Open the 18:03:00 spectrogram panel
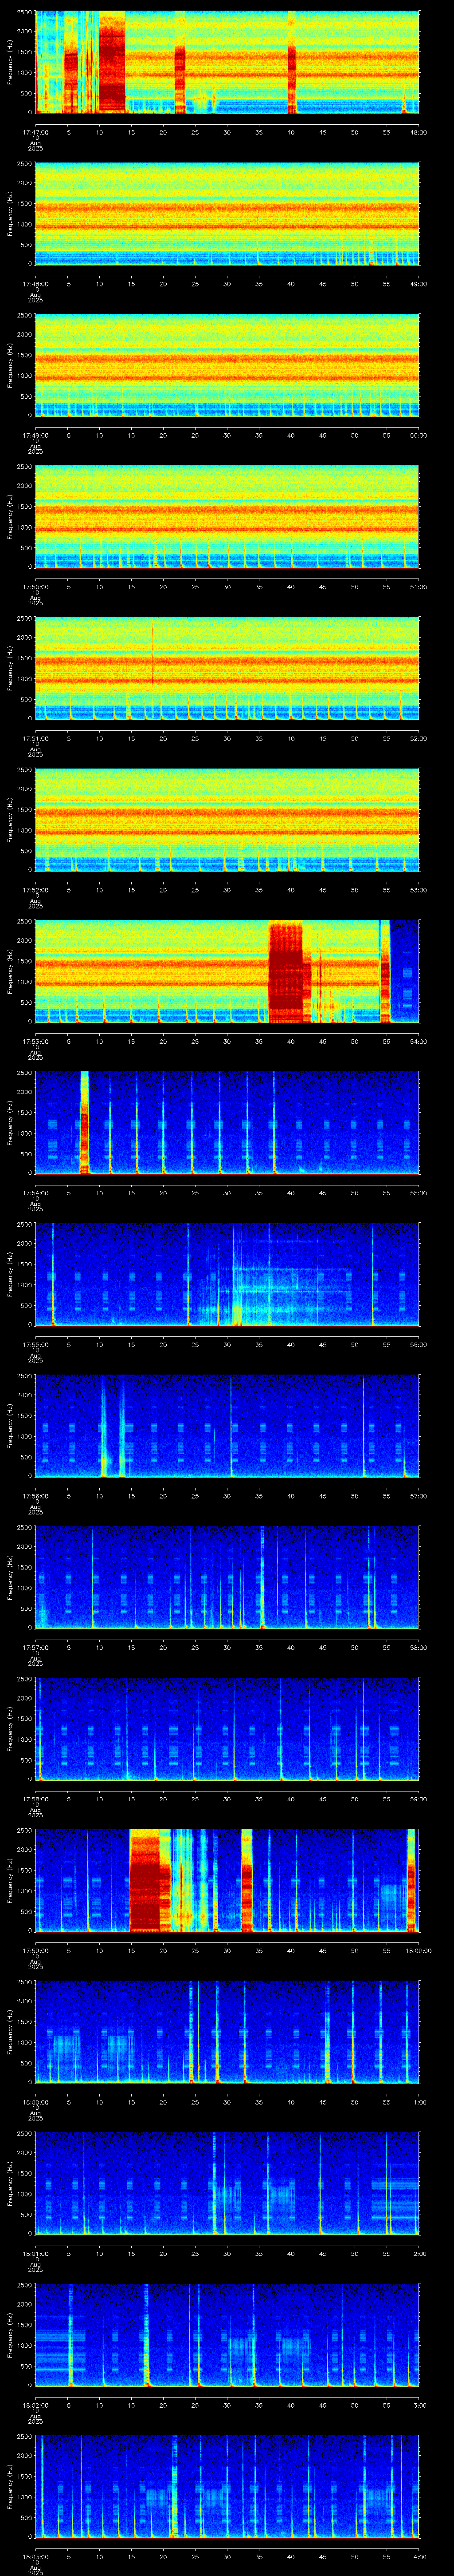The width and height of the screenshot is (454, 2576). click(227, 2486)
